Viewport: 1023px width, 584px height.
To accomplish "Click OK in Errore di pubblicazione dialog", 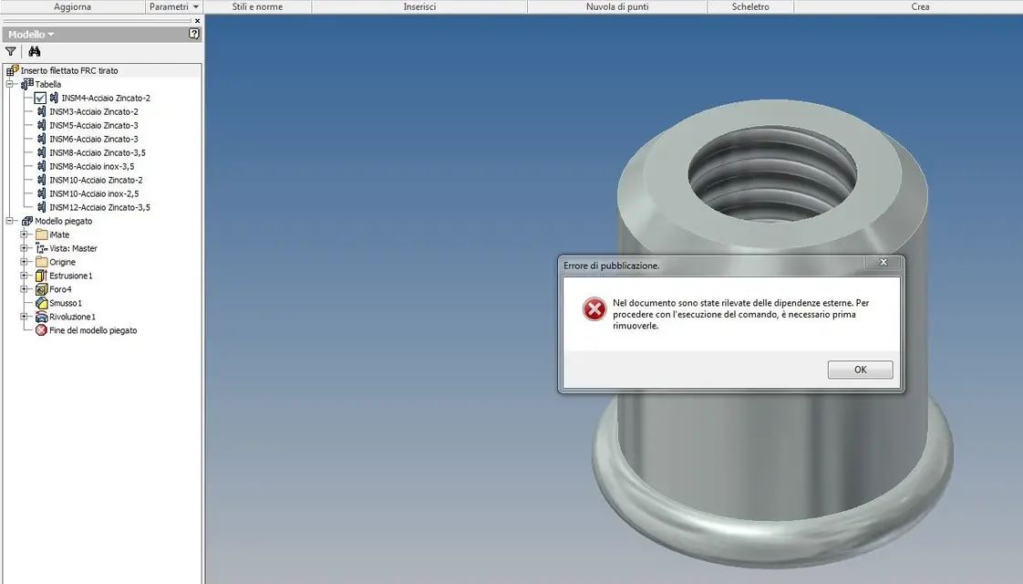I will pyautogui.click(x=860, y=370).
